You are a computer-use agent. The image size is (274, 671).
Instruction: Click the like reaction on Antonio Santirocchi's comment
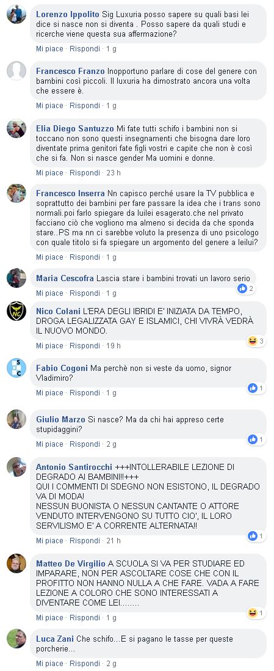[x=253, y=536]
